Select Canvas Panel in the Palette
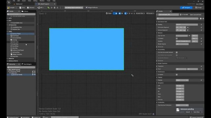The height and width of the screenshot is (118, 211). (16, 34)
